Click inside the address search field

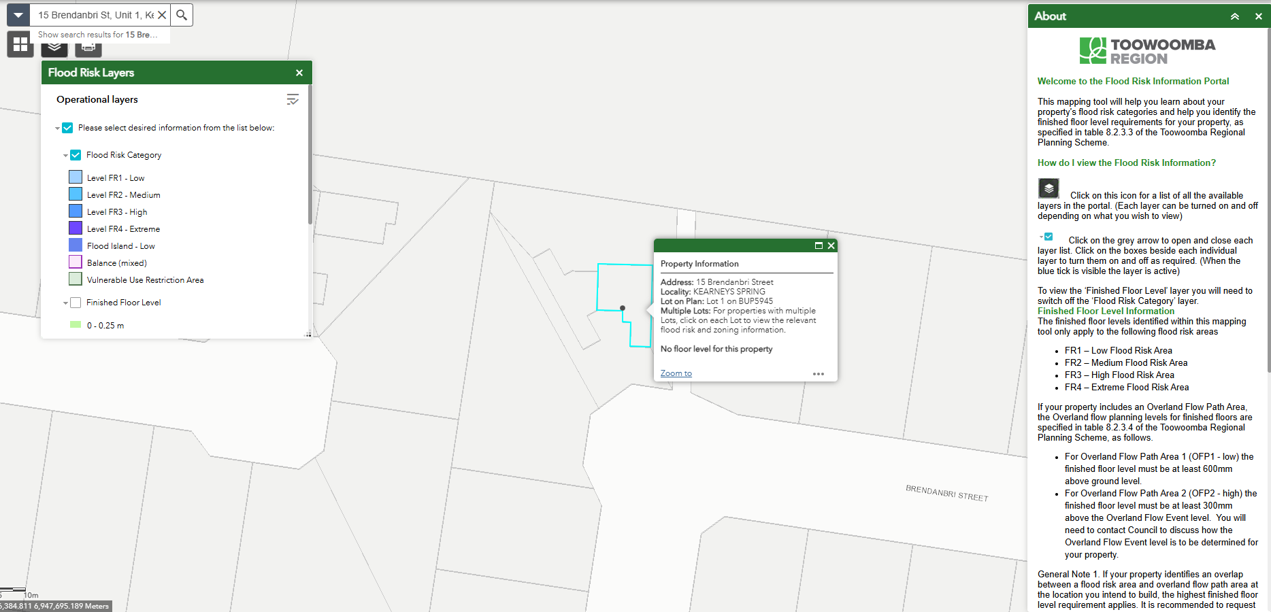[x=94, y=15]
